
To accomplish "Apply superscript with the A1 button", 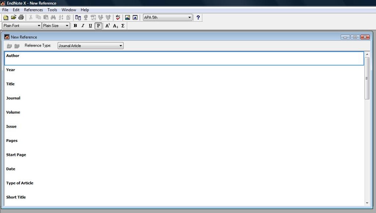I will [x=108, y=26].
